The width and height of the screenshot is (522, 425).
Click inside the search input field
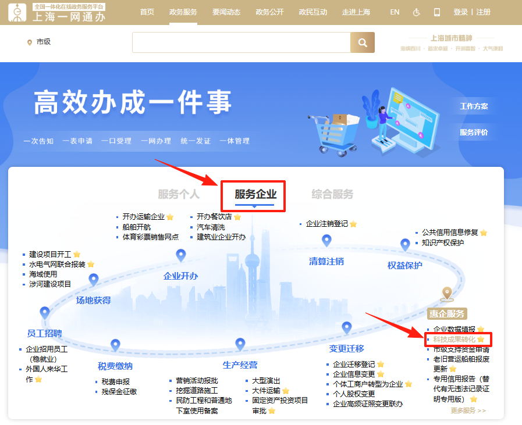[x=239, y=42]
